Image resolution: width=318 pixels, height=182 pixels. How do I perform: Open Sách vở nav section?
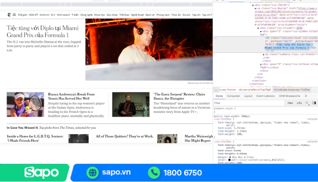(150, 15)
